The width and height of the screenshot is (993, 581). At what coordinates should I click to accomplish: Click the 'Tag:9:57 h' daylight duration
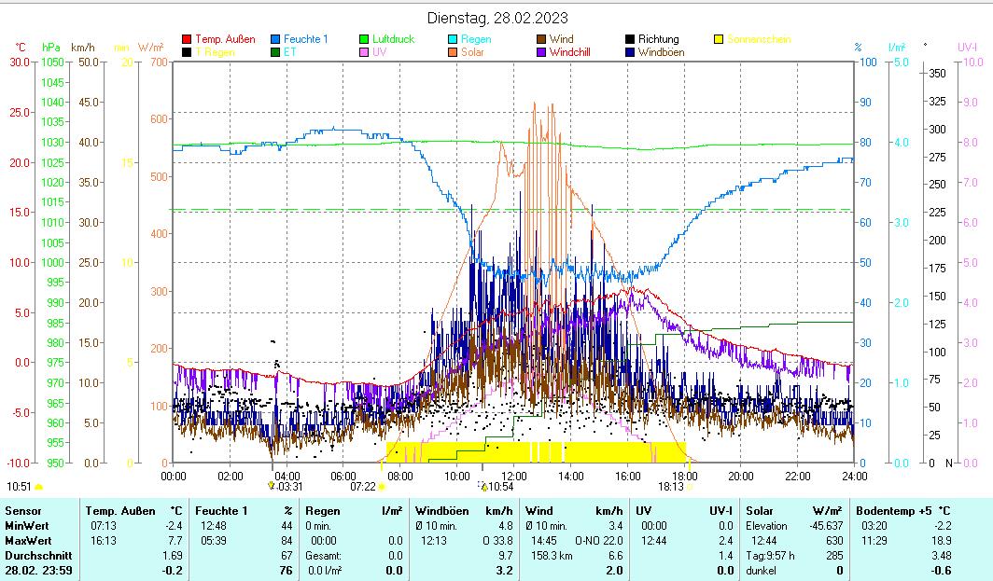770,556
